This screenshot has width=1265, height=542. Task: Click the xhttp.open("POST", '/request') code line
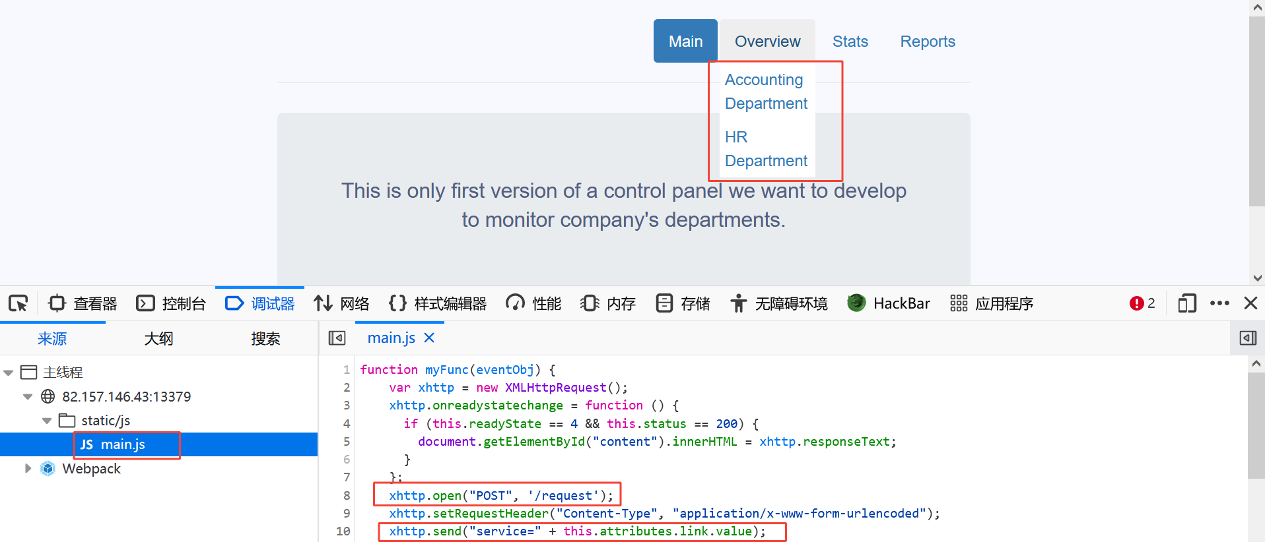pyautogui.click(x=501, y=495)
